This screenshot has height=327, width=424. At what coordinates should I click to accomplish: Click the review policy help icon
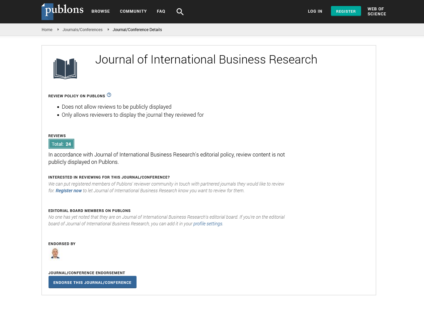coord(109,95)
